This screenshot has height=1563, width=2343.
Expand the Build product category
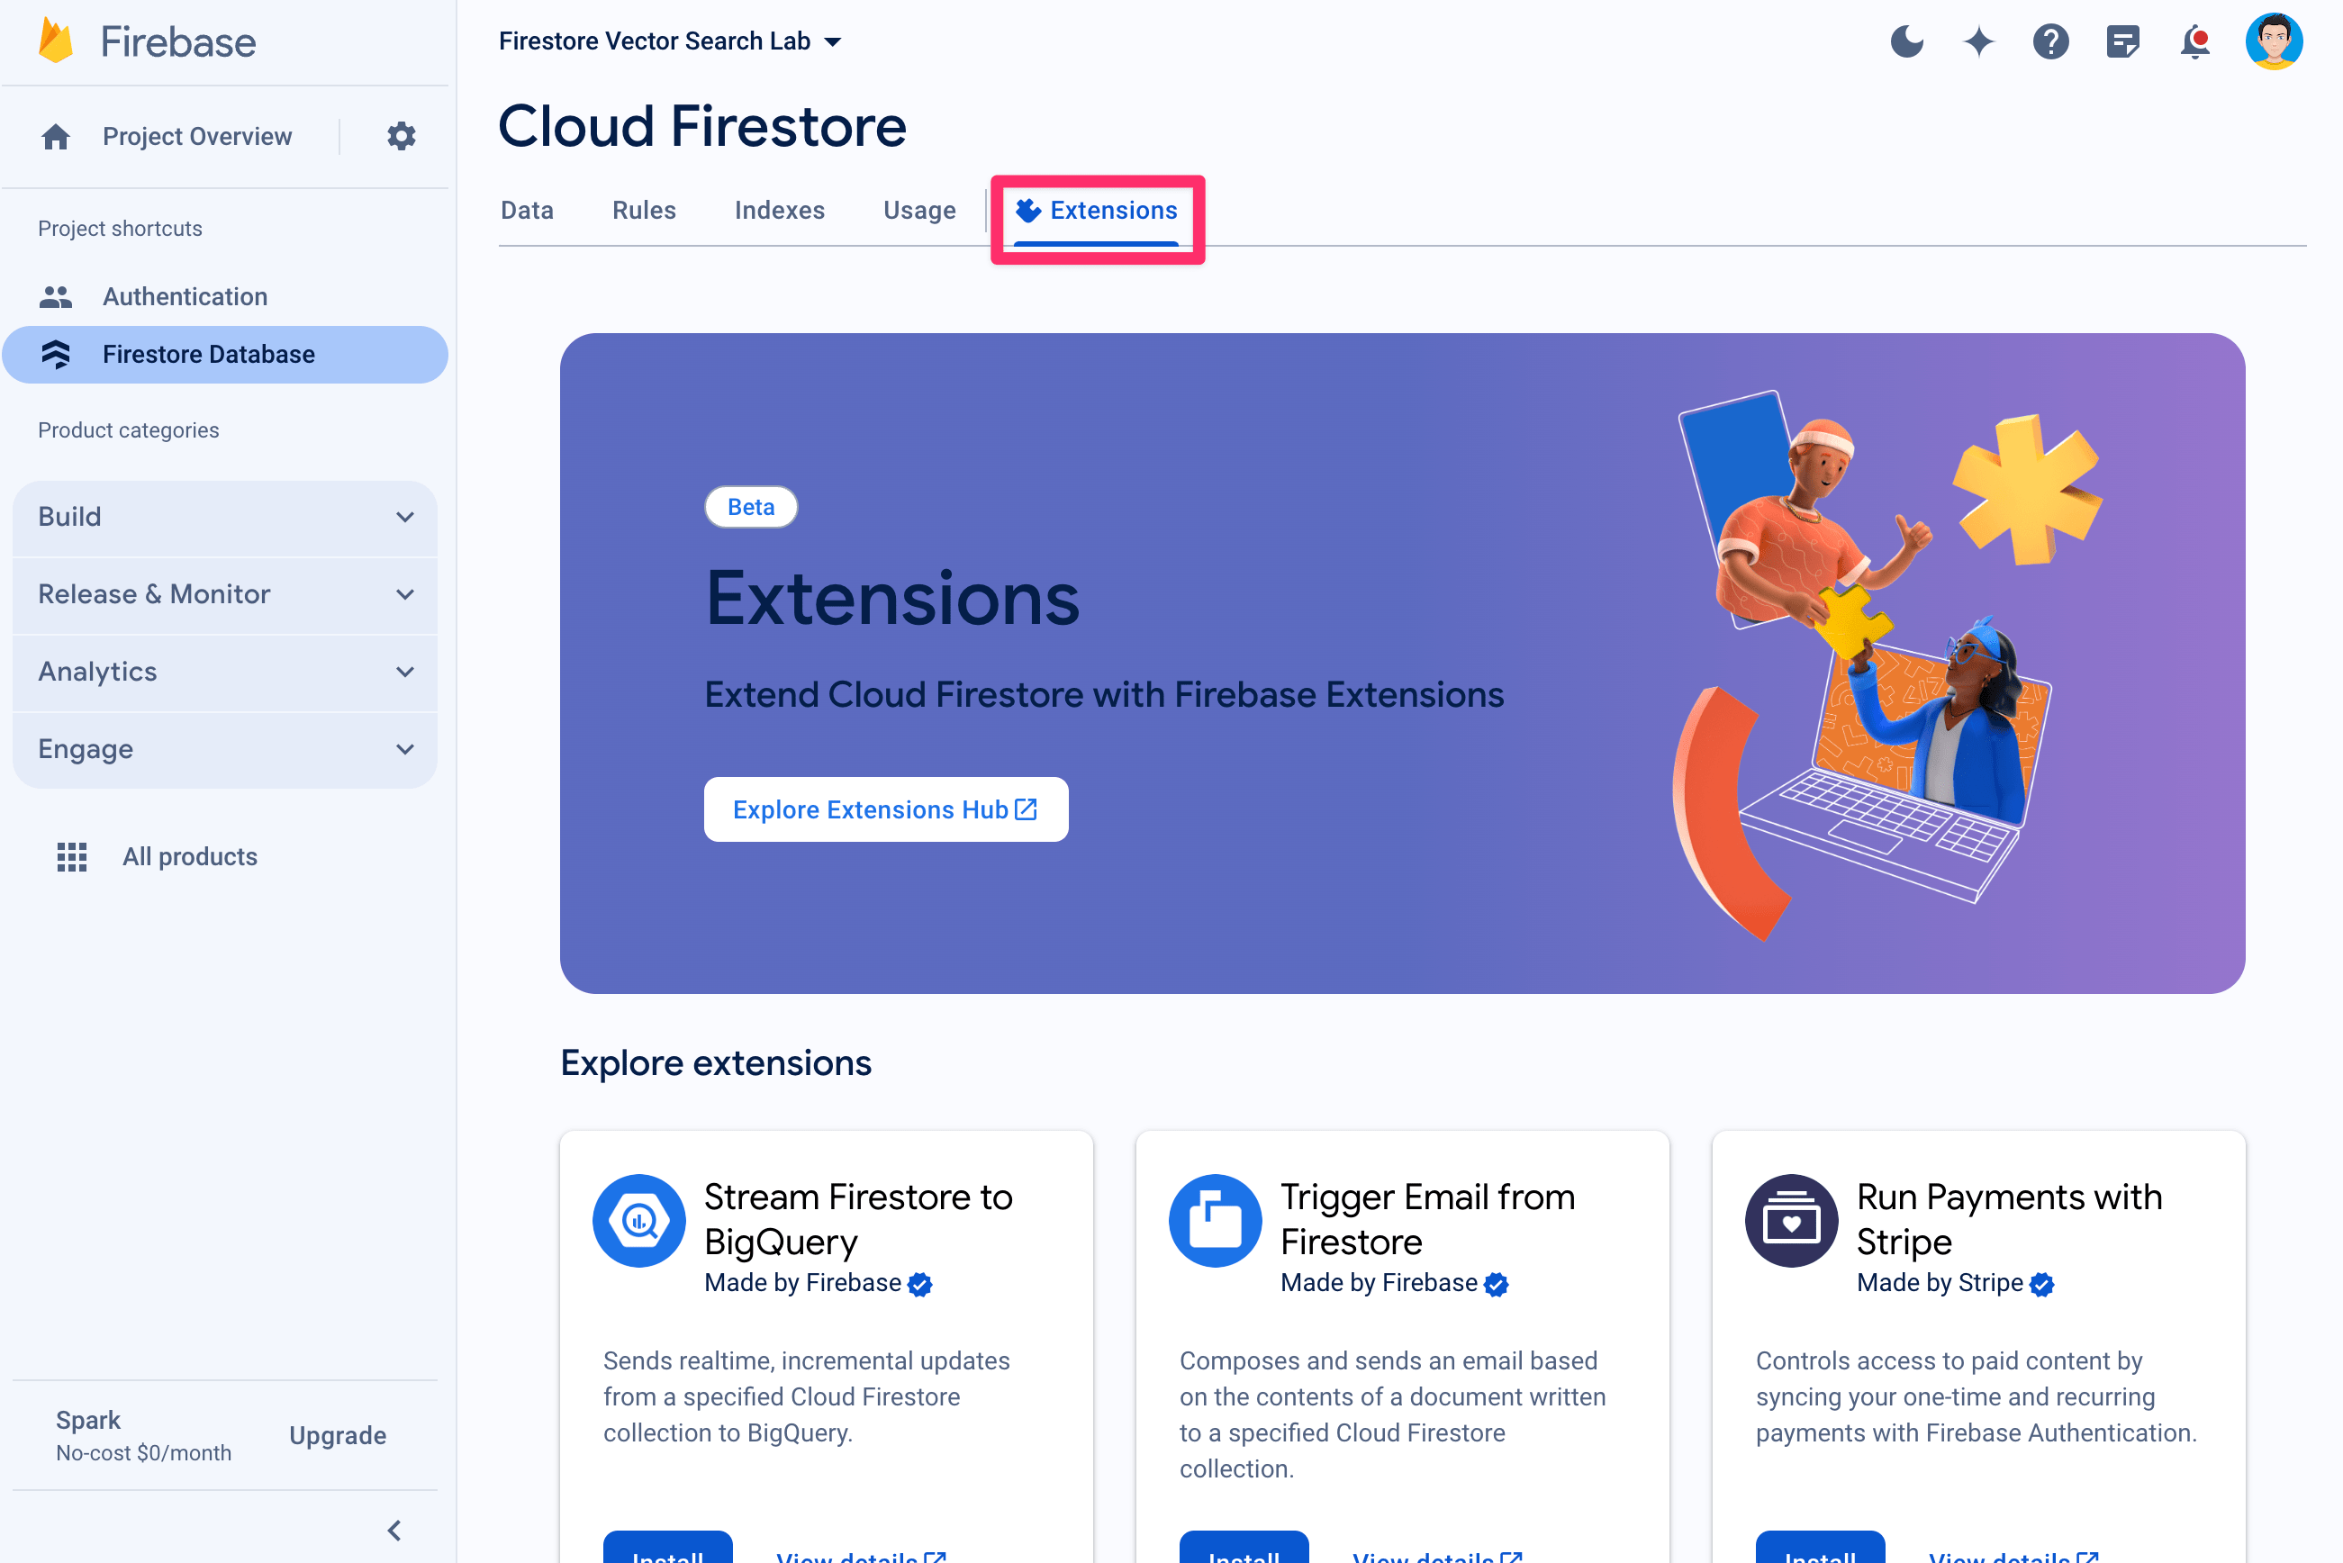223,517
